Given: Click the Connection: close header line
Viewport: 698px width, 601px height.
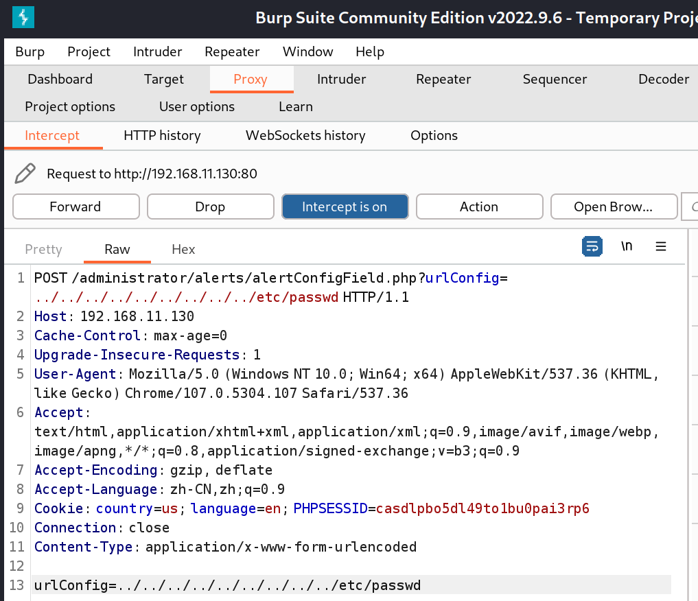Looking at the screenshot, I should pos(102,528).
